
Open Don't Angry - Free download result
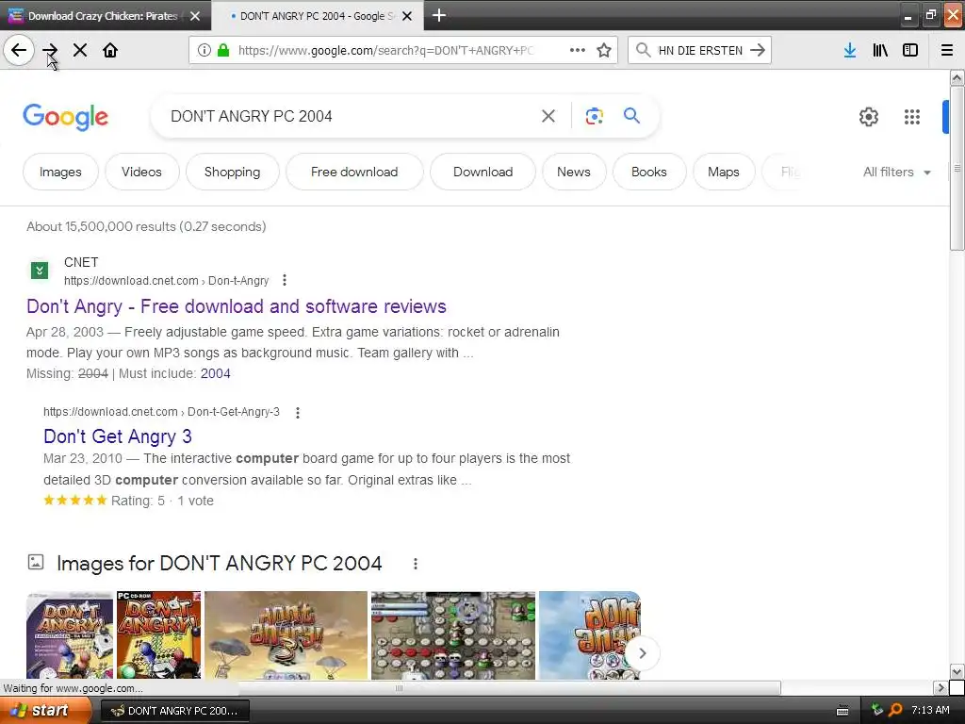pyautogui.click(x=237, y=306)
